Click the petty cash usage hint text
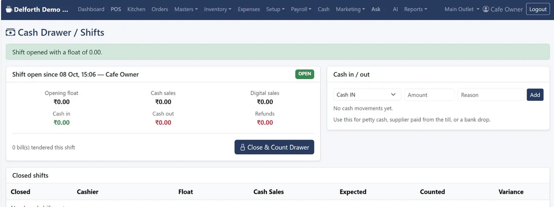Image resolution: width=554 pixels, height=207 pixels. [x=412, y=120]
